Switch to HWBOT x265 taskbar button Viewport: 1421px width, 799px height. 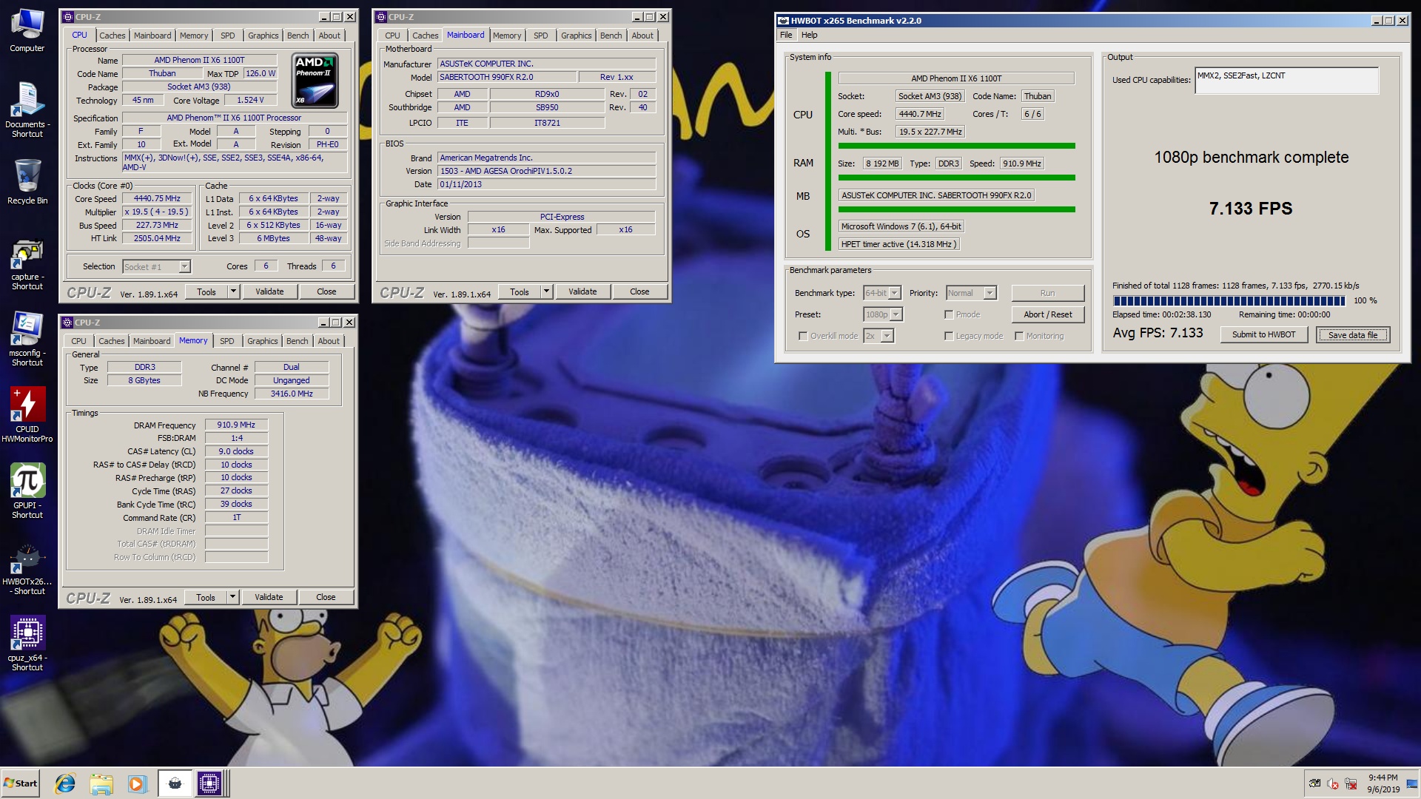[175, 783]
